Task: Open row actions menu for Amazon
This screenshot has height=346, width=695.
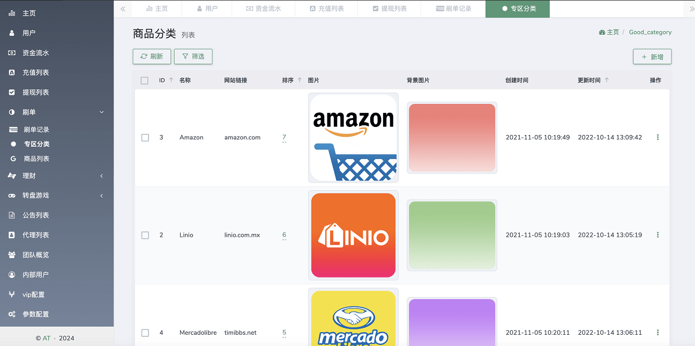Action: (x=657, y=137)
